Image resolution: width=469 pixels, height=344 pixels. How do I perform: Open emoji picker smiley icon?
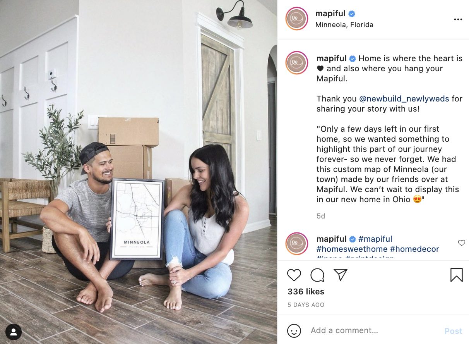294,330
